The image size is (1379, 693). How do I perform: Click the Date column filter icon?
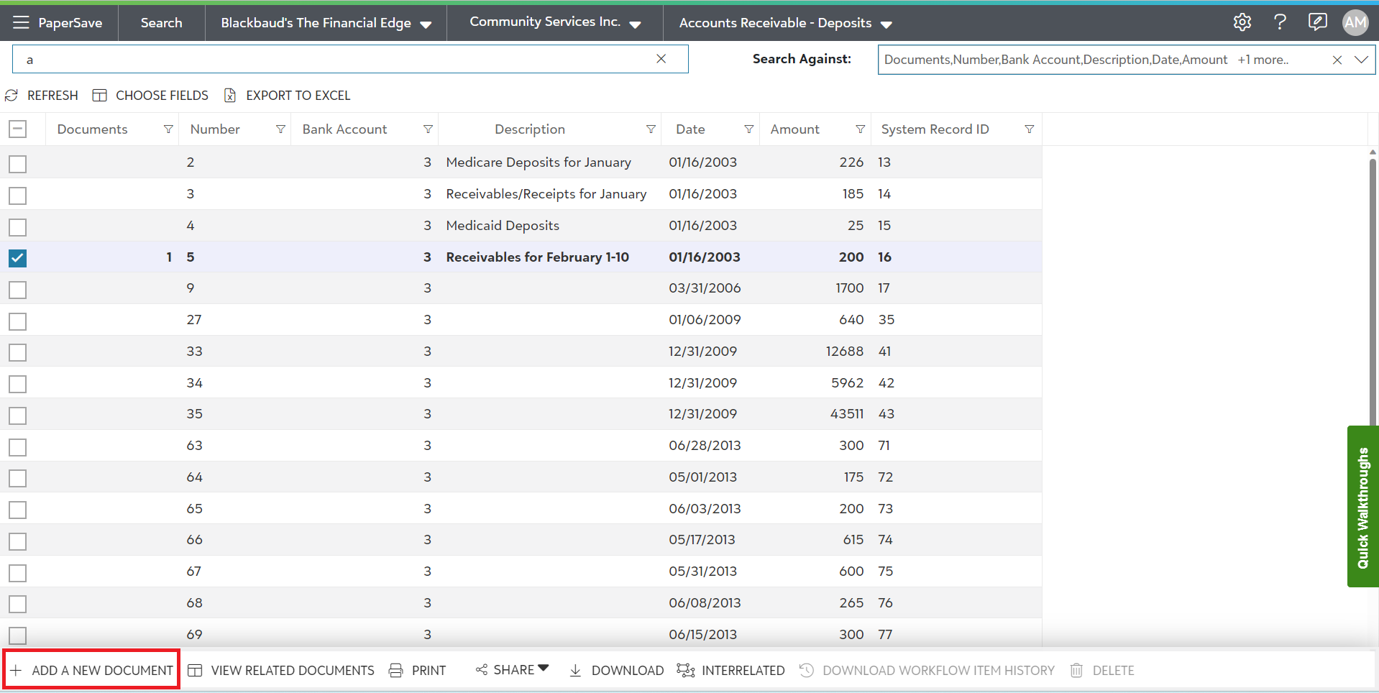click(x=748, y=129)
